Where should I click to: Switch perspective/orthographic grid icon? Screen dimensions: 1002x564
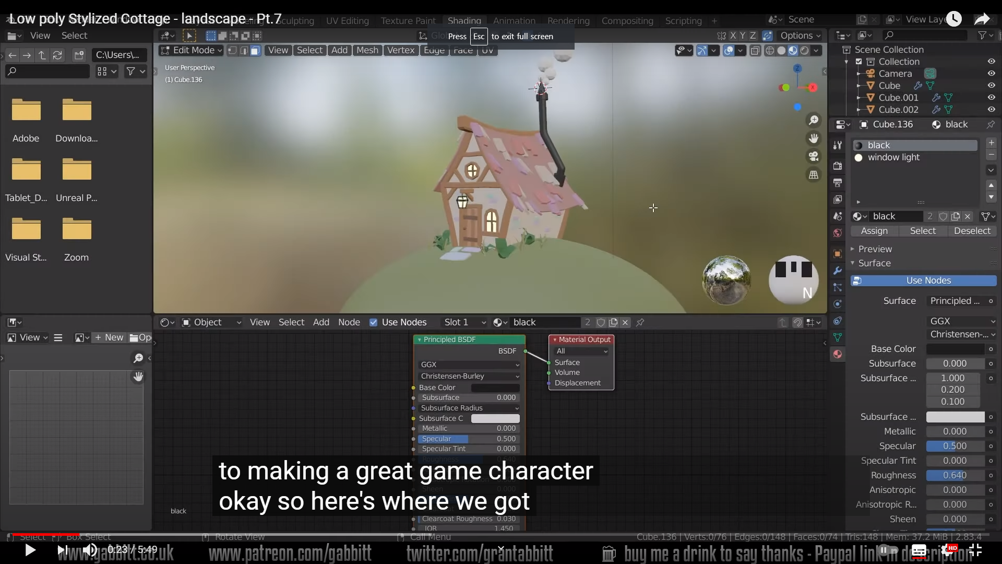(813, 175)
